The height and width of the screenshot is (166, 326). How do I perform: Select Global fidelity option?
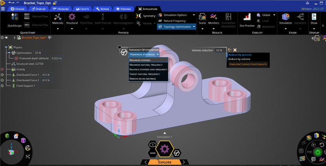264,15
